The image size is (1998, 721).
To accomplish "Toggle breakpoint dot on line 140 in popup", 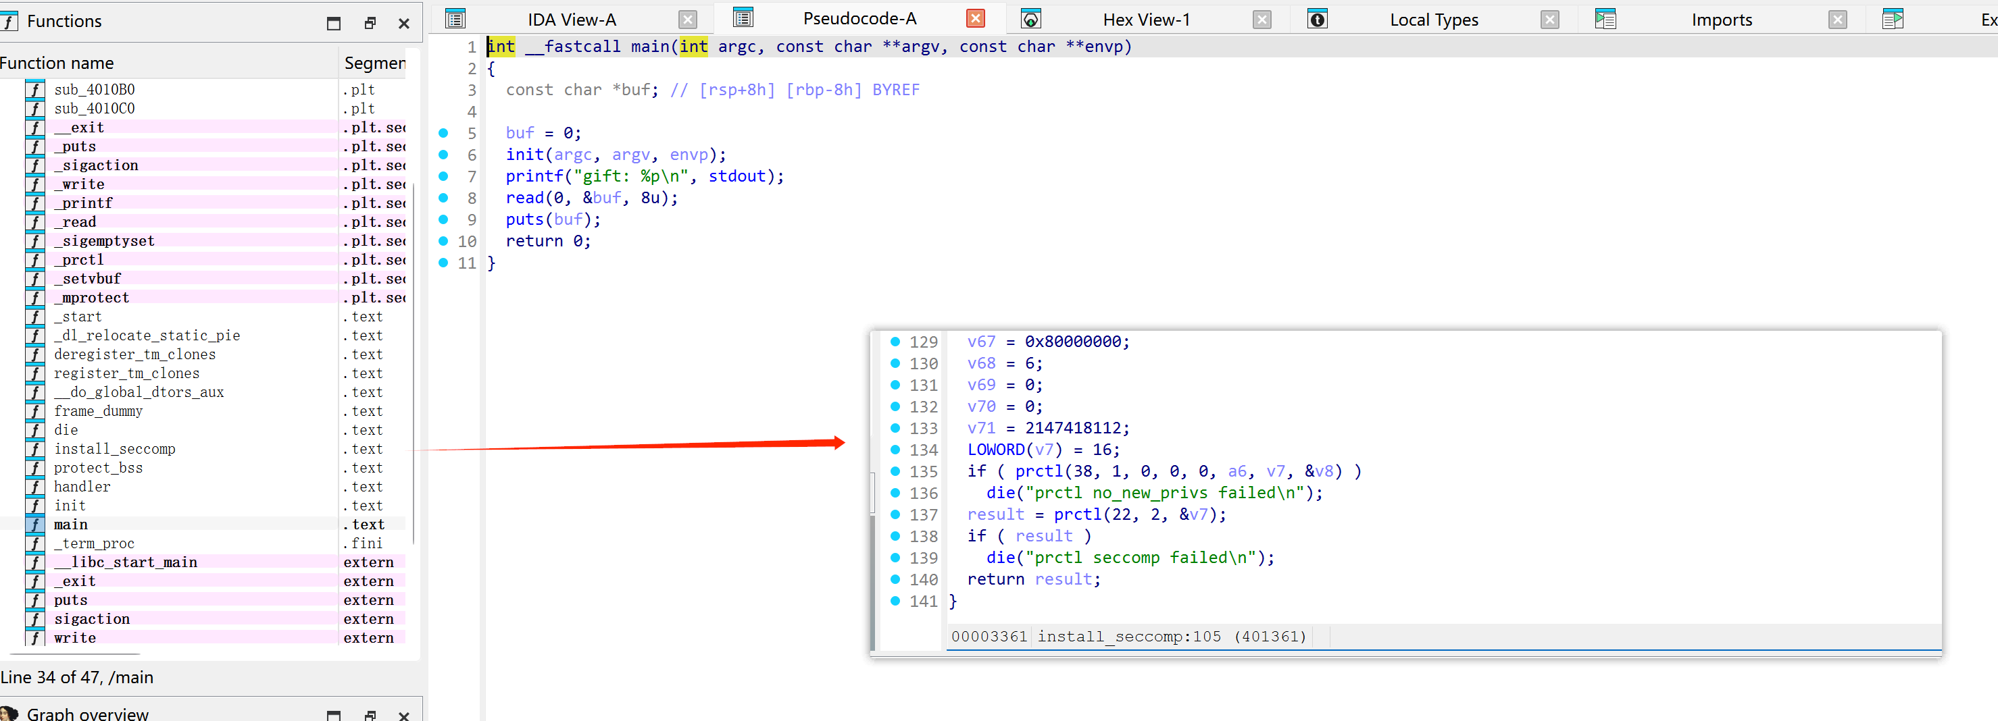I will pyautogui.click(x=895, y=579).
